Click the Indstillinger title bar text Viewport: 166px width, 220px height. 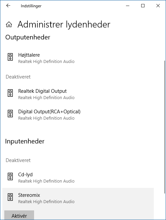pyautogui.click(x=31, y=6)
